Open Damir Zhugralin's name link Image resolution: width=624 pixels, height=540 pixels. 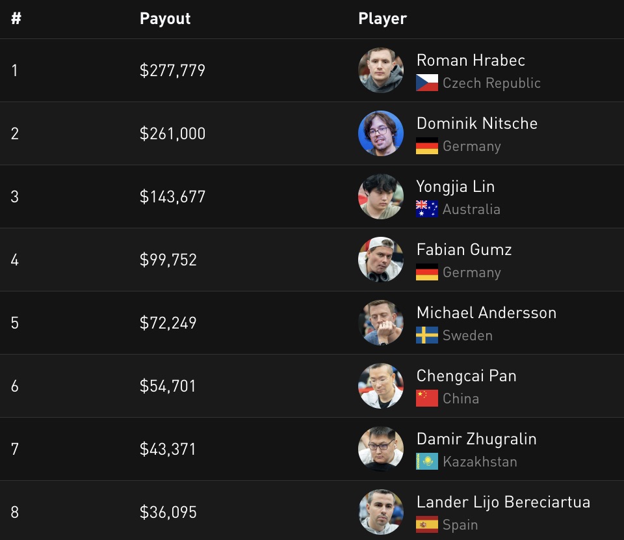pos(476,439)
